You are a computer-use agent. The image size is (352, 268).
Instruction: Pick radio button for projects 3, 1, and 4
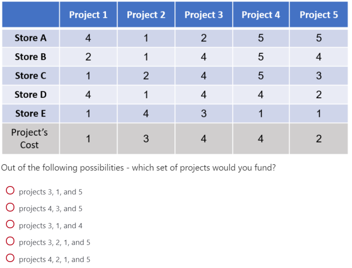click(10, 225)
